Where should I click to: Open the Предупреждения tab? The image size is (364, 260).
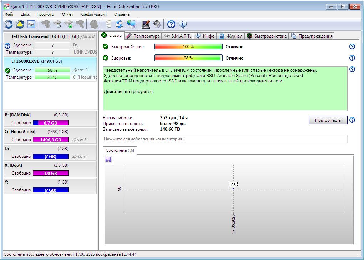(312, 36)
